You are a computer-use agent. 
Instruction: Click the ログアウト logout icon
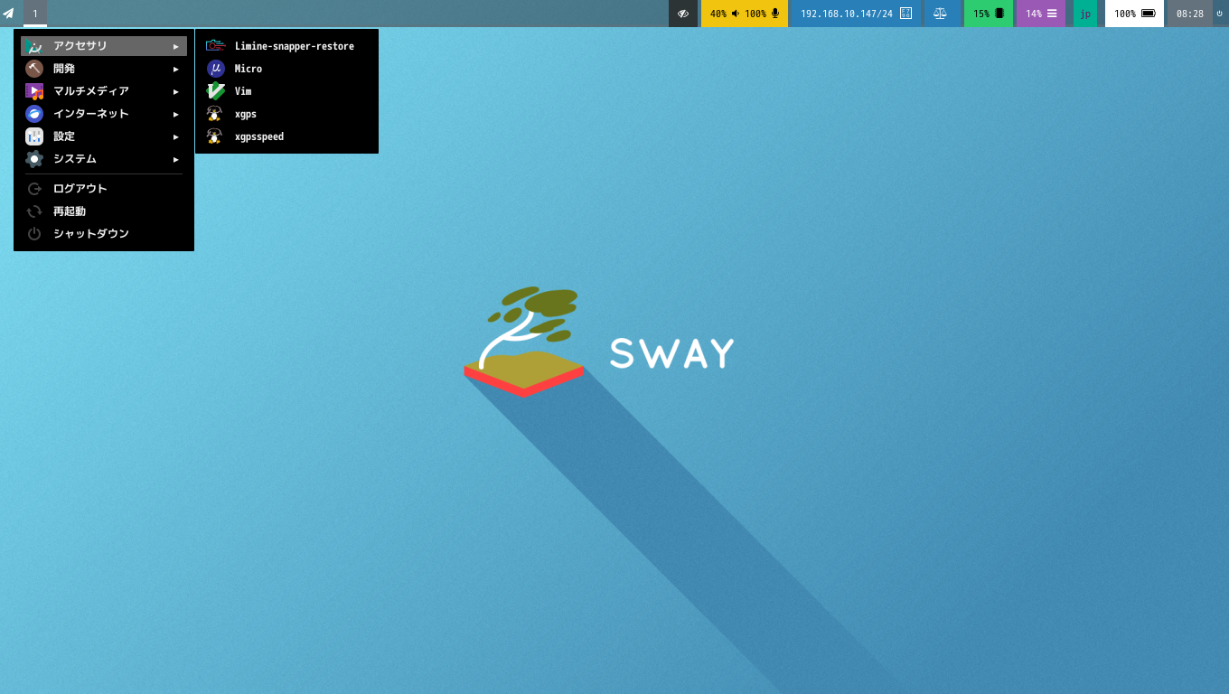click(34, 189)
